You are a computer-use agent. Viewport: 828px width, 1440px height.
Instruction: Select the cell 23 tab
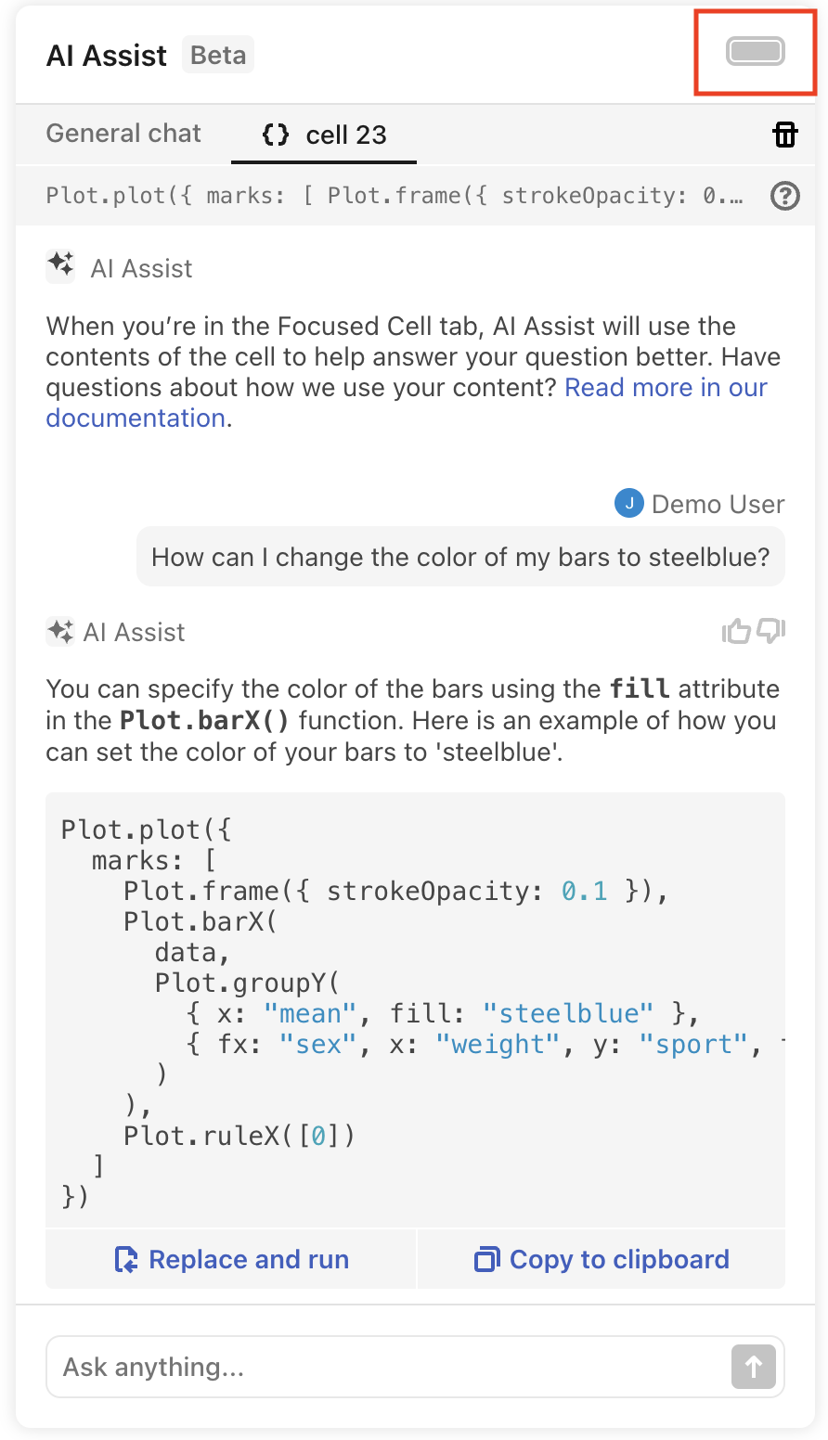[324, 135]
